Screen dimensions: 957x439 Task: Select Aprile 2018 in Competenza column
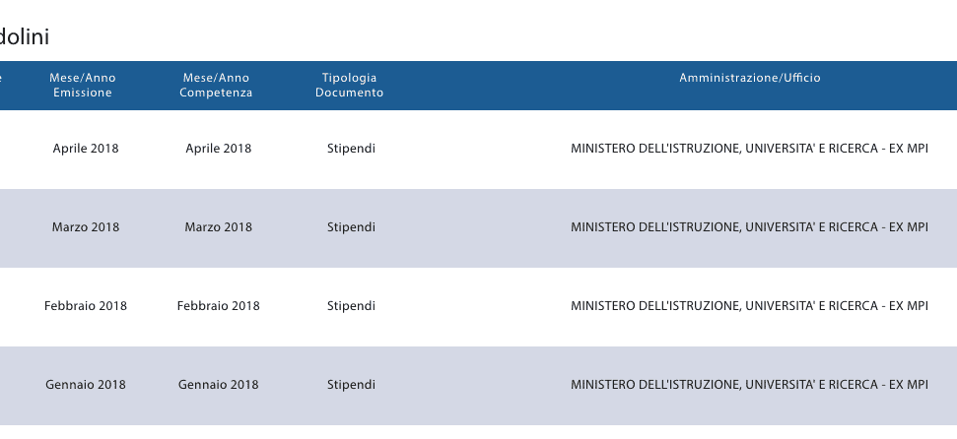[218, 149]
